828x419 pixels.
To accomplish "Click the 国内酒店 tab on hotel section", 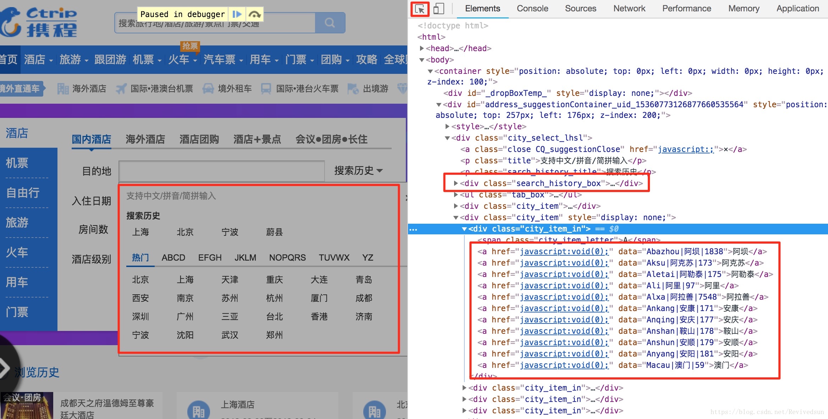I will (92, 139).
